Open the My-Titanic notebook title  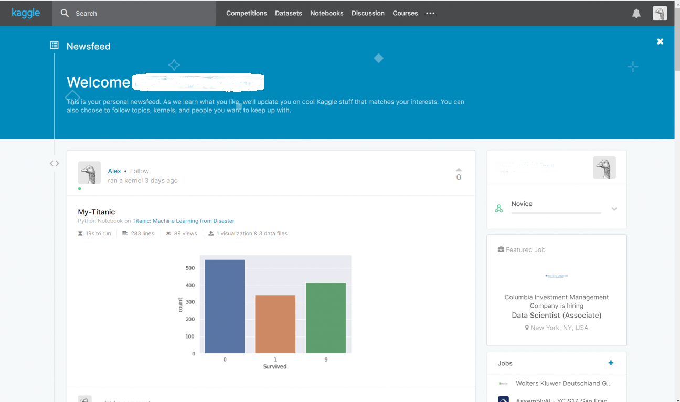pos(97,212)
